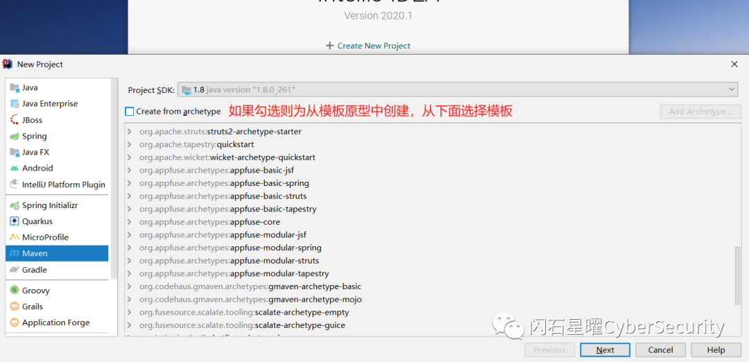Select appfuse-modular-jsf row
749x362 pixels.
pyautogui.click(x=429, y=235)
